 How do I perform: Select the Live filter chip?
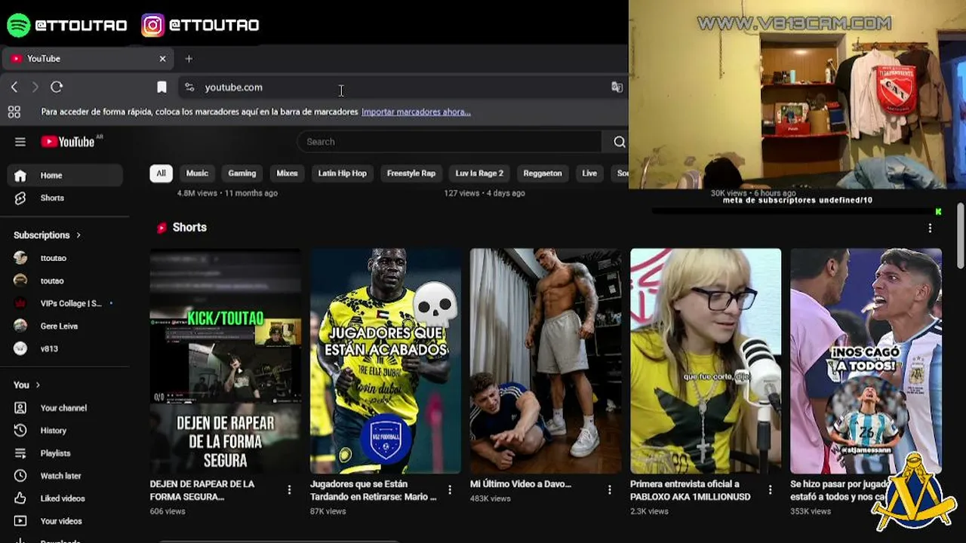pyautogui.click(x=589, y=173)
